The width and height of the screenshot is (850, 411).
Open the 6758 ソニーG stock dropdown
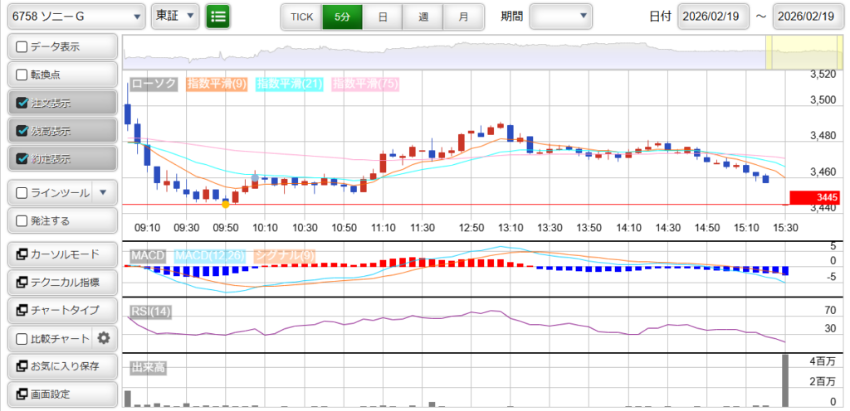point(76,16)
